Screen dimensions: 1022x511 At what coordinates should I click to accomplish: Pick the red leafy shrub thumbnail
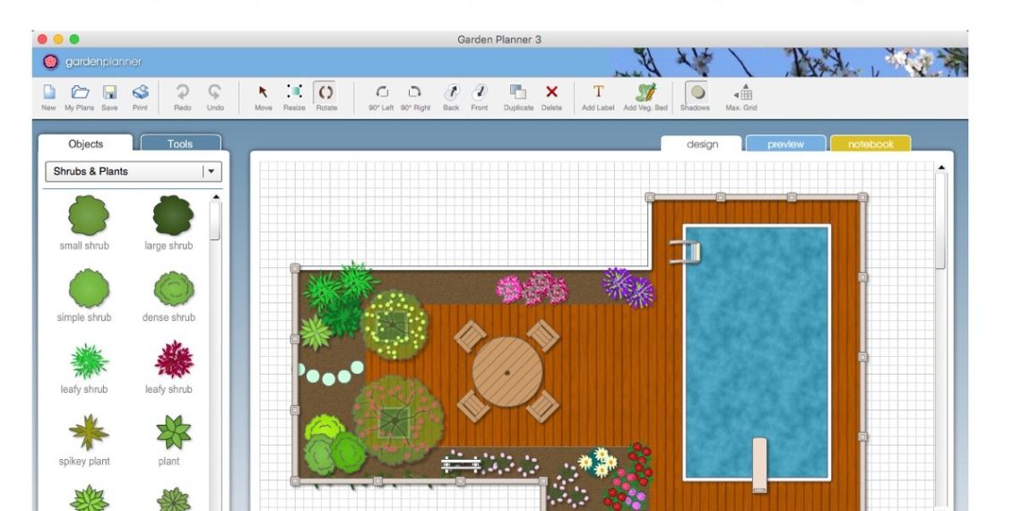click(173, 360)
